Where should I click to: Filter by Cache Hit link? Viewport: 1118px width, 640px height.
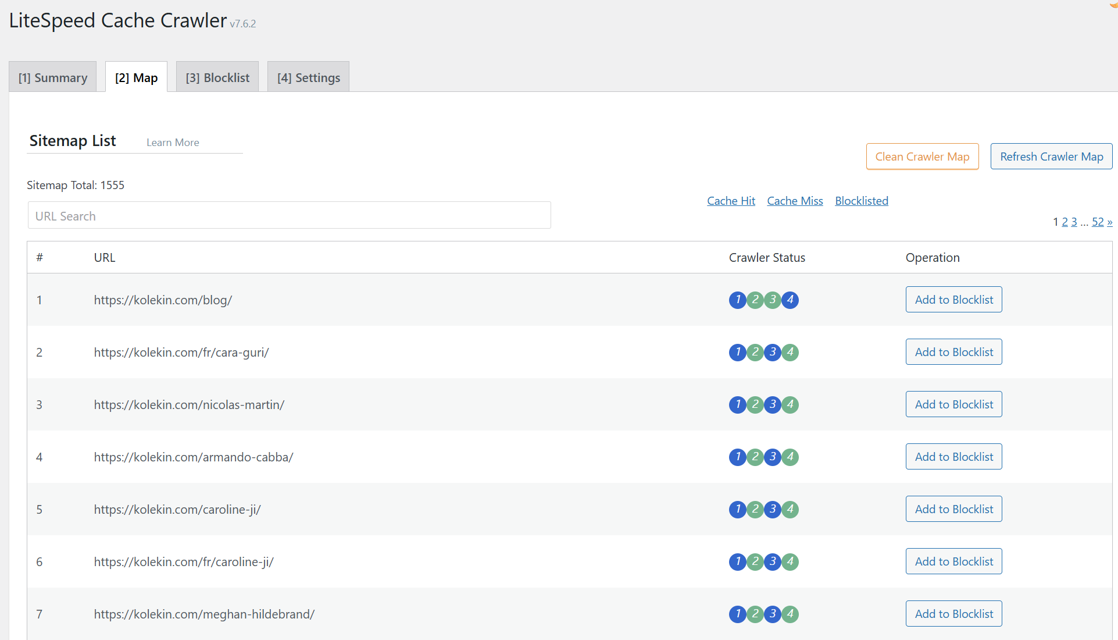pos(731,201)
